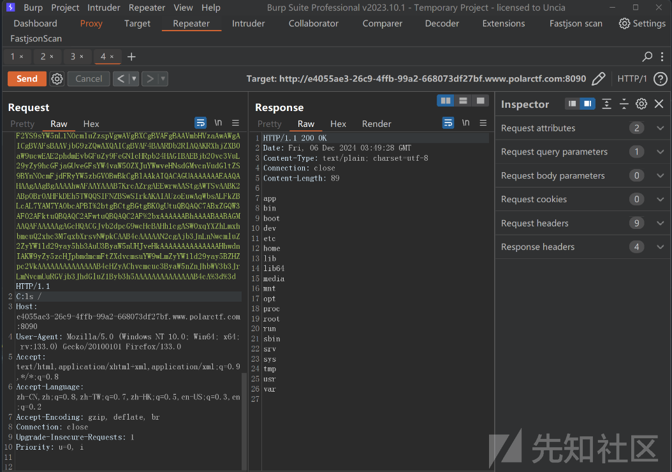
Task: Go back to the previous request in history
Action: [121, 79]
